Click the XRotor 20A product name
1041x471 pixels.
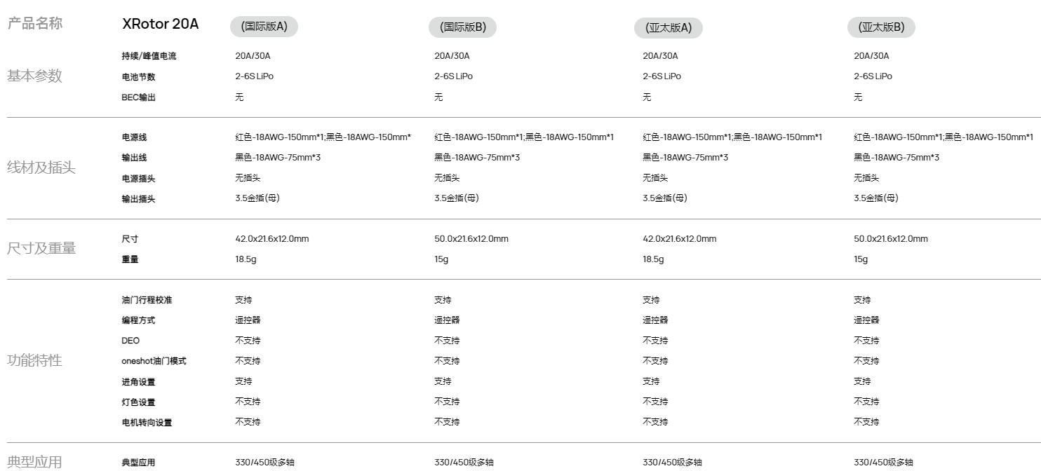click(x=161, y=25)
